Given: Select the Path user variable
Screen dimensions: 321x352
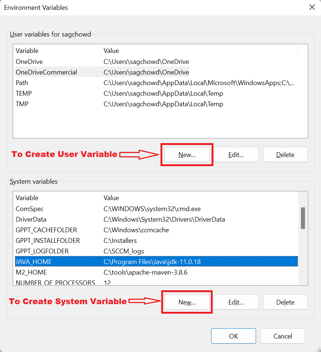Looking at the screenshot, I should (22, 83).
